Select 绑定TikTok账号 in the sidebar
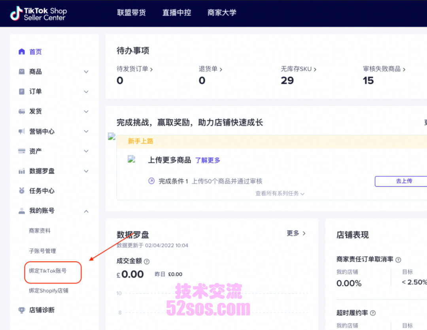Screen dimensions: 427x330 tap(48, 271)
